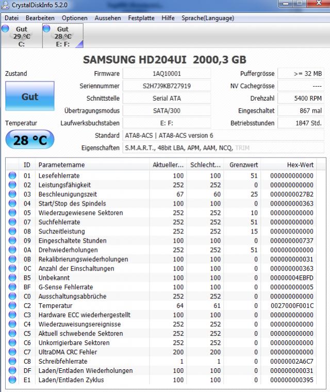Image resolution: width=330 pixels, height=392 pixels.
Task: Click status orb for DF Laden/Entladen Wiederholungen
Action: (x=12, y=370)
